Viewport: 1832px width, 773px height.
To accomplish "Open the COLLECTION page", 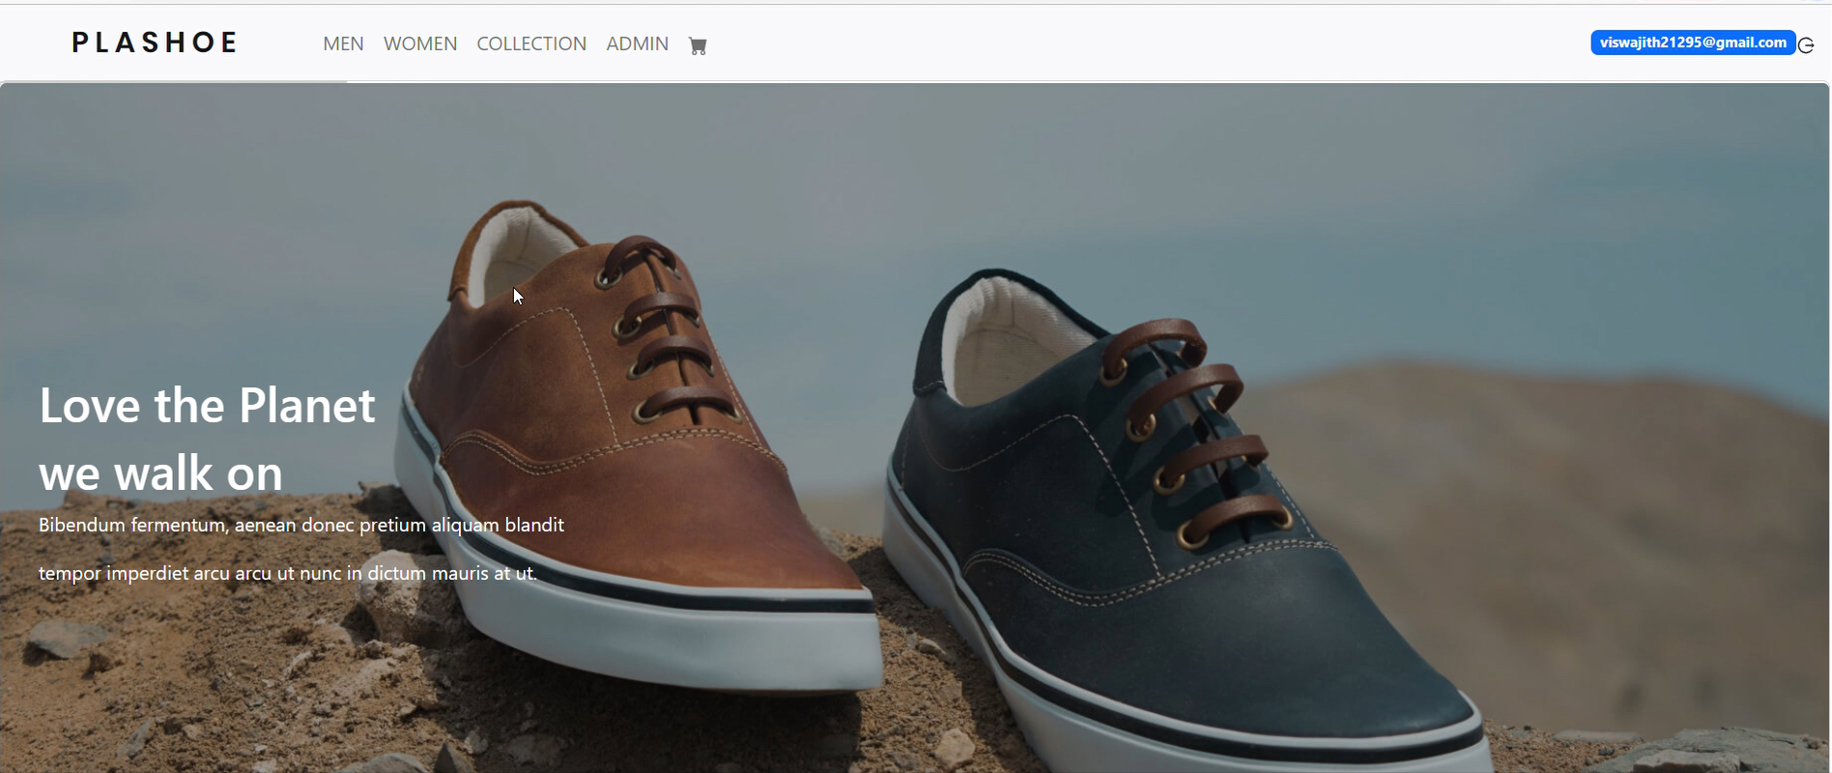I will pos(531,43).
